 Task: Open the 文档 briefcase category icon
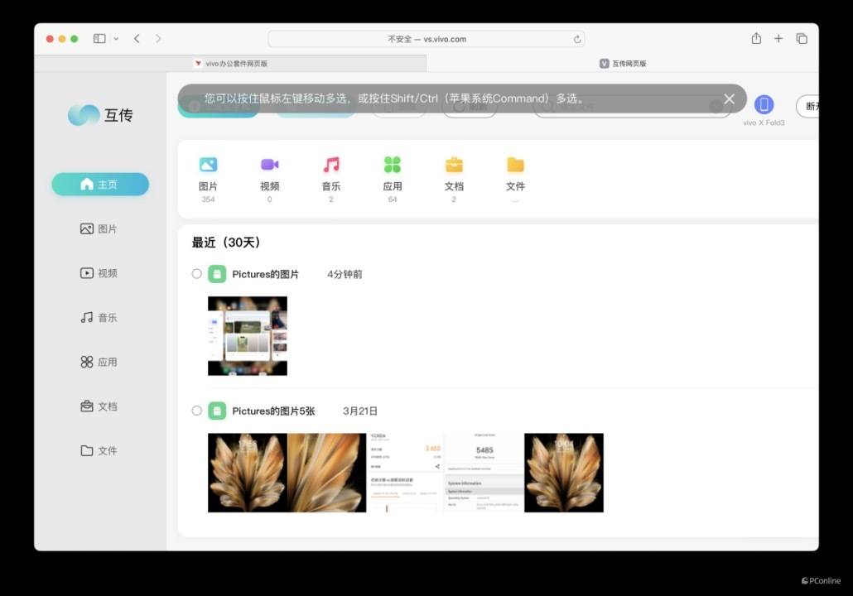[x=454, y=165]
